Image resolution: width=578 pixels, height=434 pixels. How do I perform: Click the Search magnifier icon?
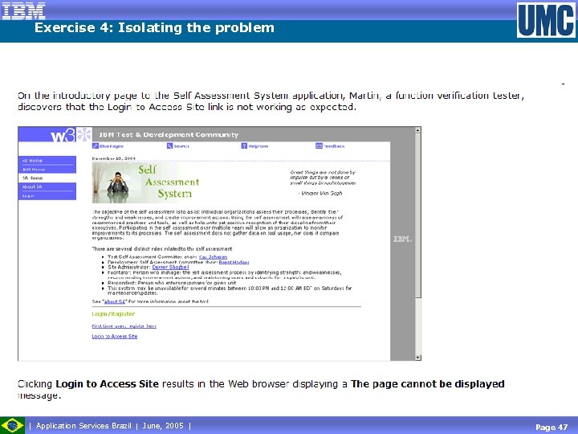(169, 145)
